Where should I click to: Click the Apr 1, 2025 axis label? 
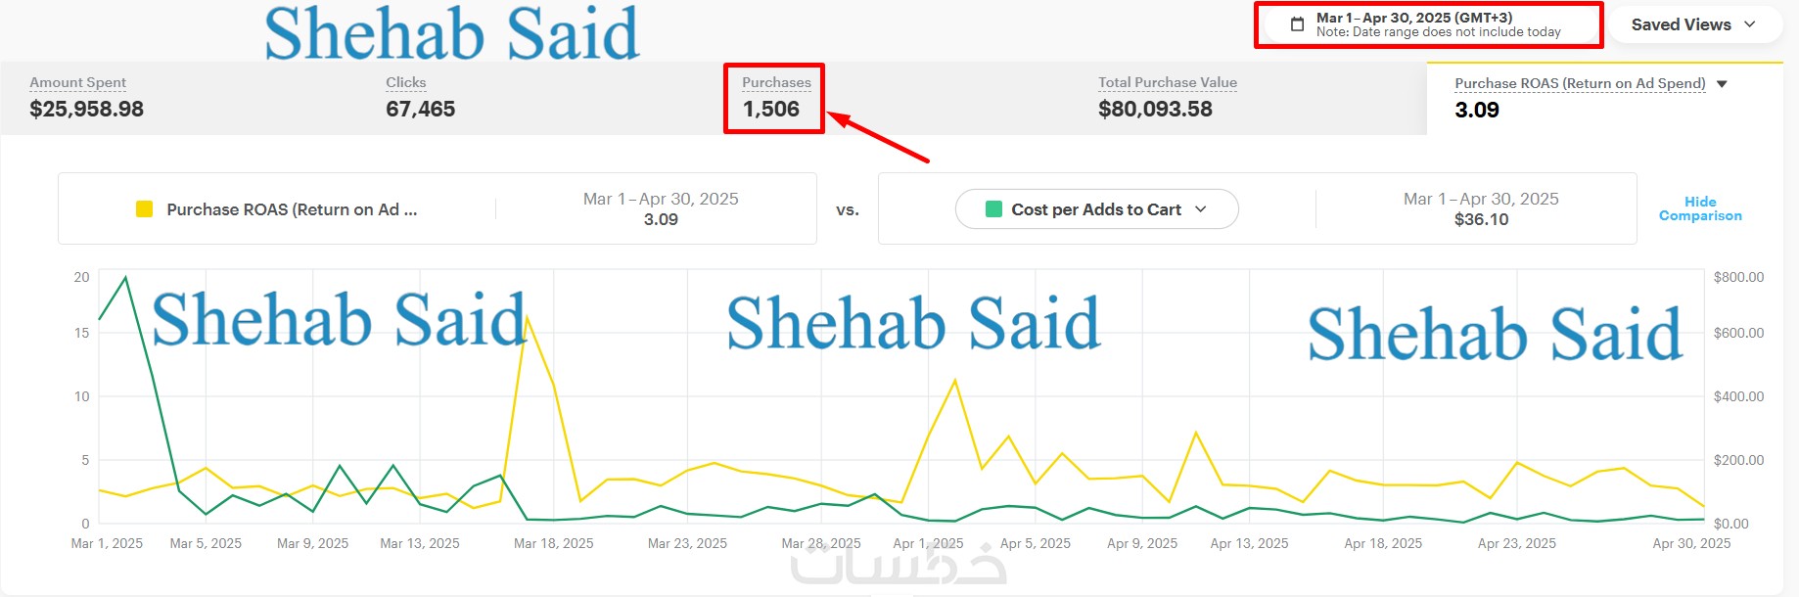(x=928, y=543)
